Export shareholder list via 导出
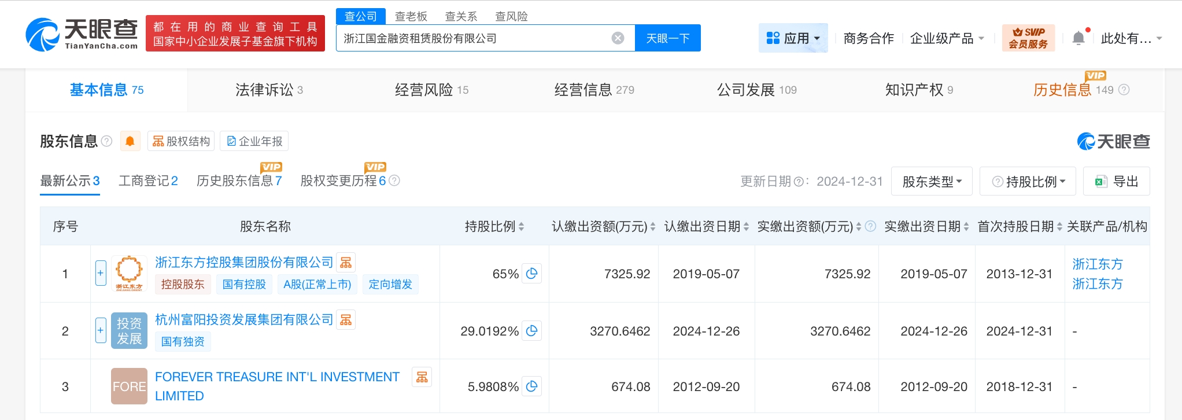 click(1116, 182)
